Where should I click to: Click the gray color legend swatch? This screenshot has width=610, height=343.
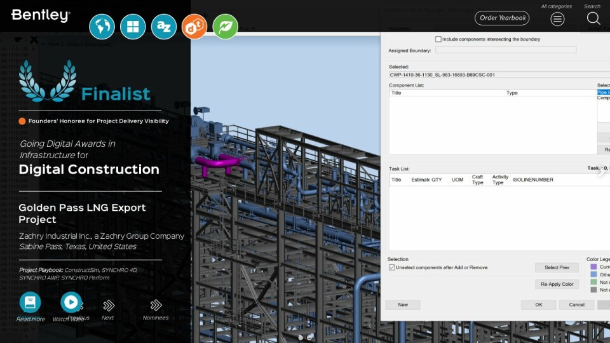593,290
